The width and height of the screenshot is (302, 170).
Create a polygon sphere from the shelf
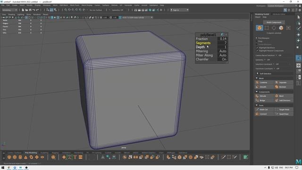9,157
